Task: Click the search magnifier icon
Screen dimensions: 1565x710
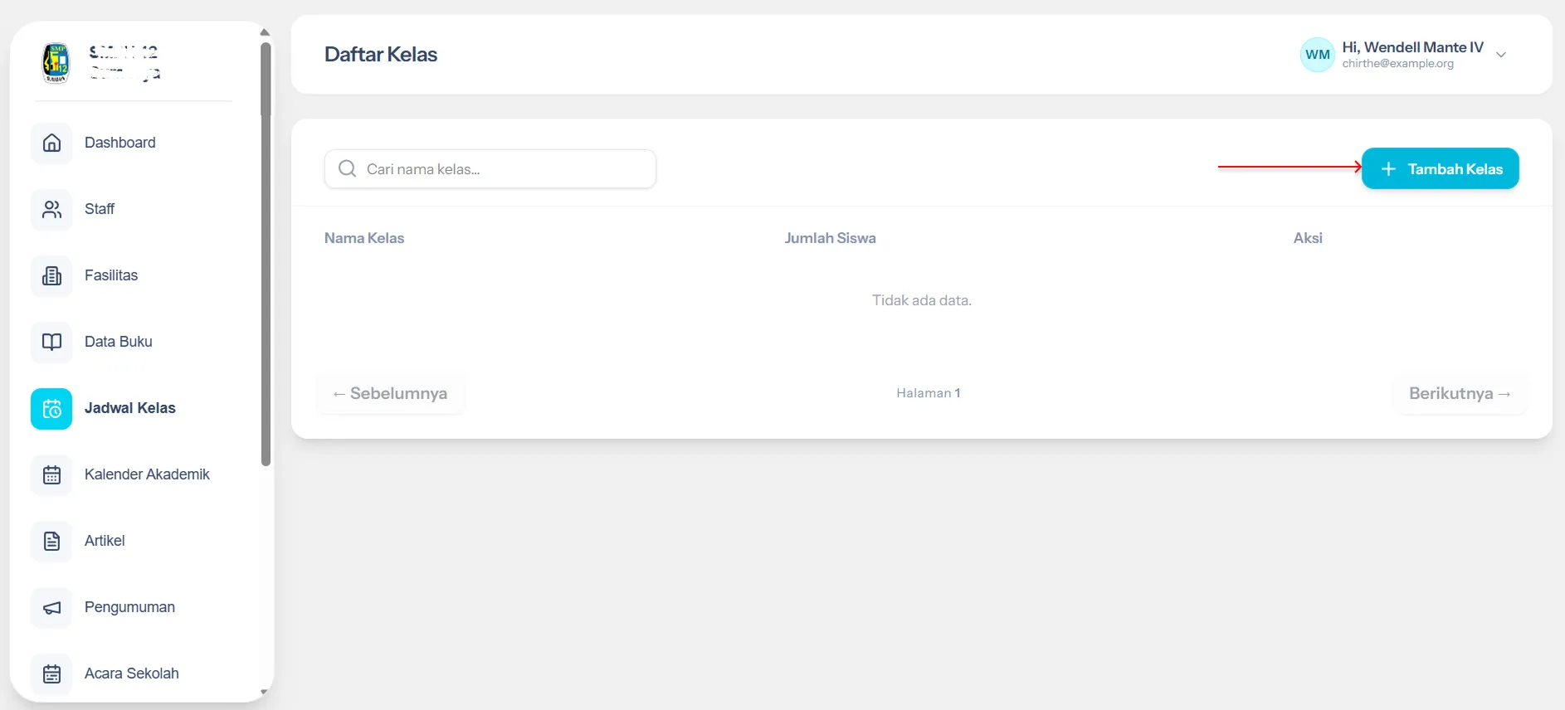Action: 348,168
